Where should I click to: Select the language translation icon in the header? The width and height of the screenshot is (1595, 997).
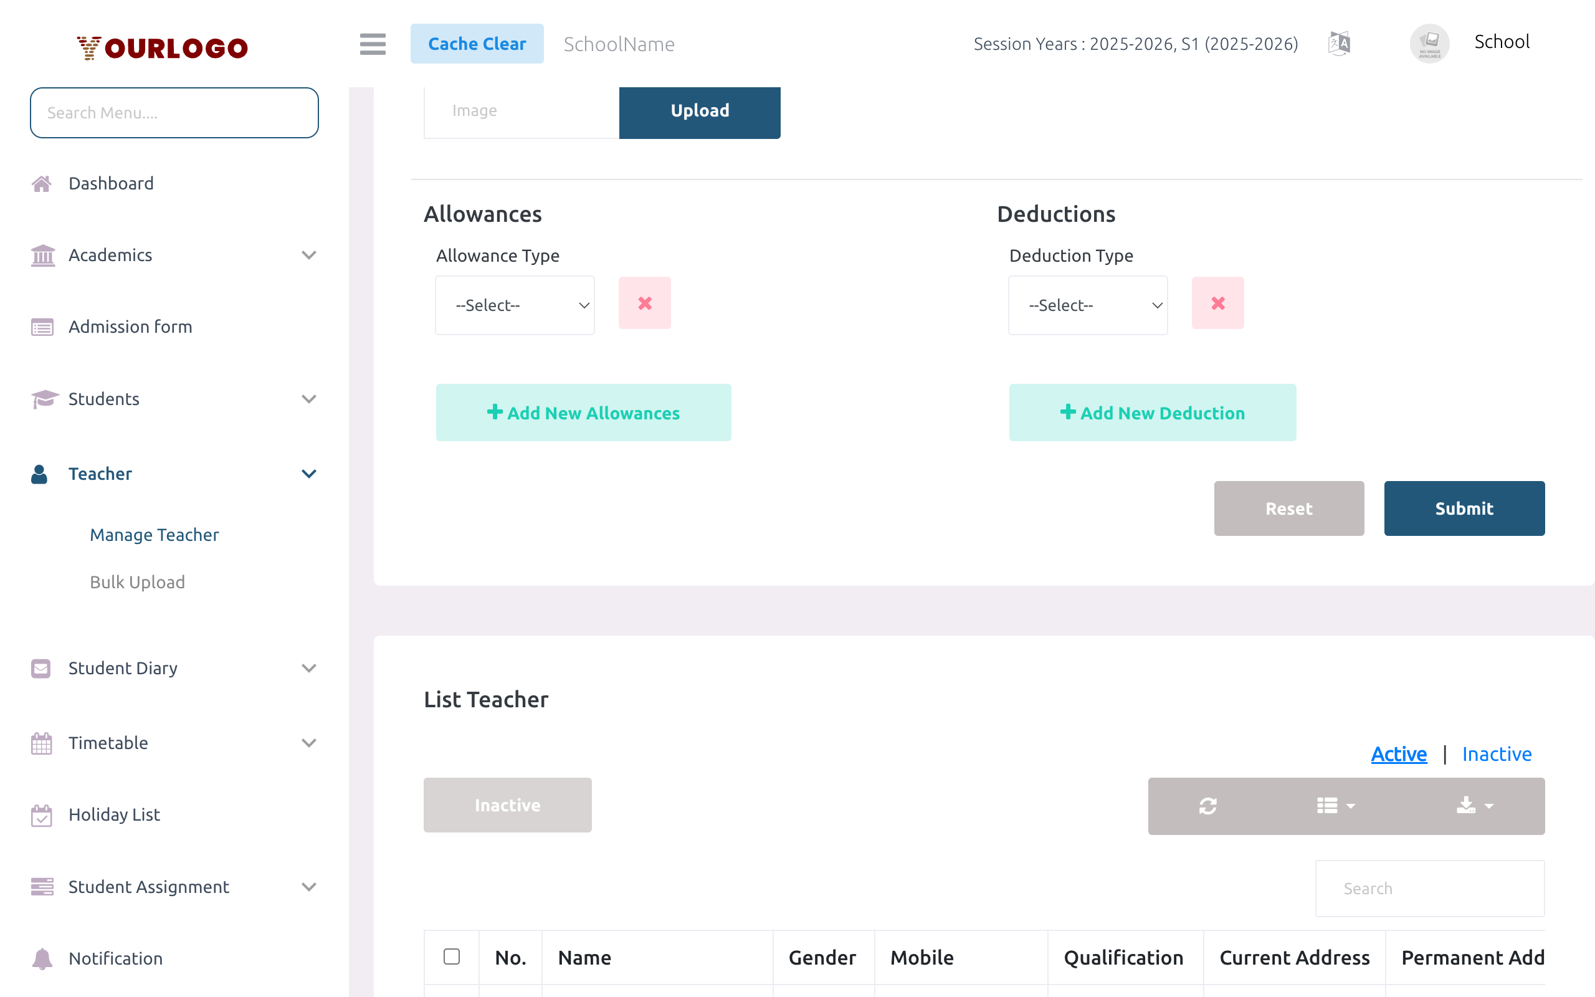click(1340, 43)
